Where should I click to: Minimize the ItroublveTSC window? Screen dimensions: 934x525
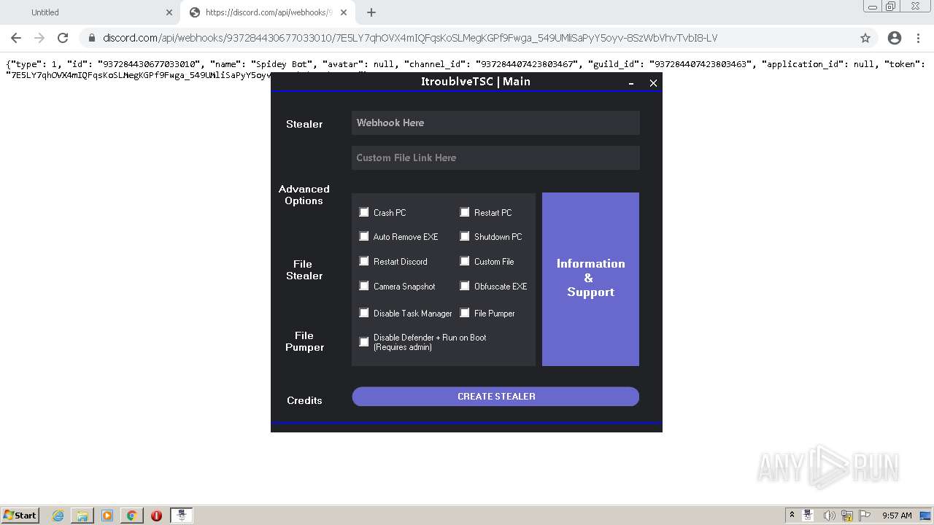(631, 83)
